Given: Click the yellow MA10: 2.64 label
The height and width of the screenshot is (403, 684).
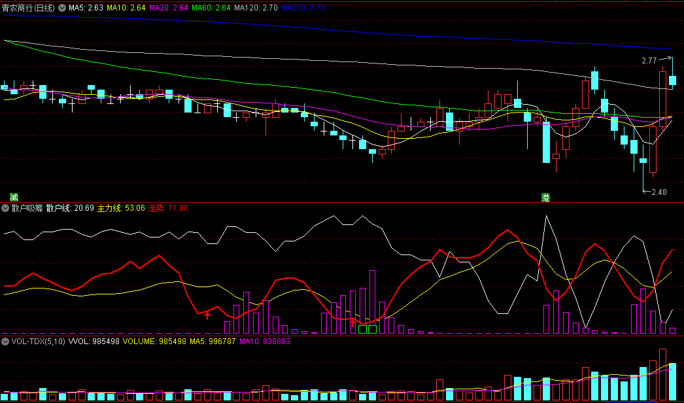Looking at the screenshot, I should (126, 8).
